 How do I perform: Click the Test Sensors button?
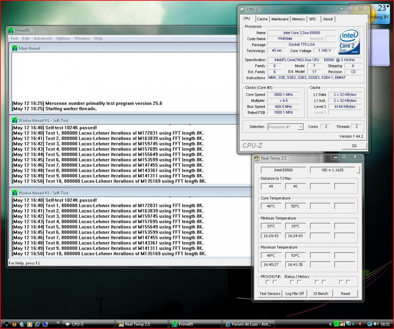(x=270, y=294)
